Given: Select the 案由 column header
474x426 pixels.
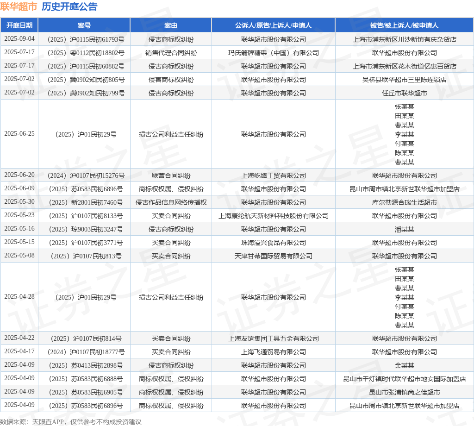Looking at the screenshot, I should [x=171, y=25].
